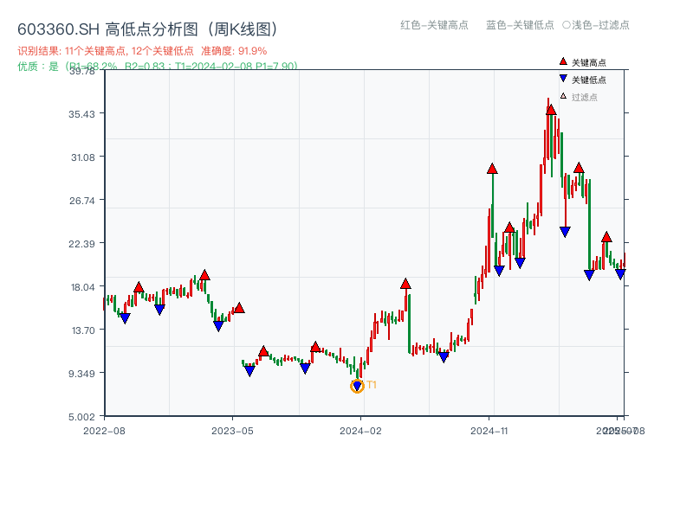Click the 5.002 price axis label

[81, 417]
